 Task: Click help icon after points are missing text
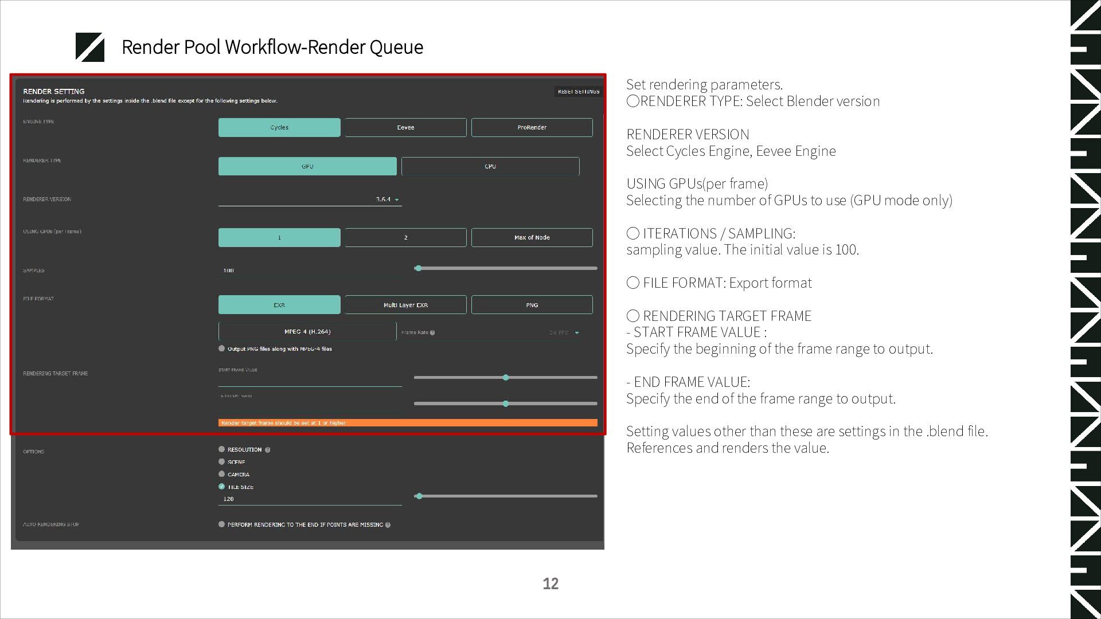[x=388, y=525]
